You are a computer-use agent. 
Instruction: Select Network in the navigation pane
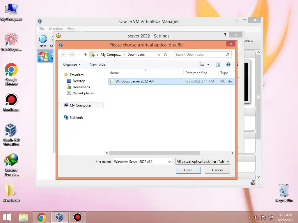coord(73,118)
